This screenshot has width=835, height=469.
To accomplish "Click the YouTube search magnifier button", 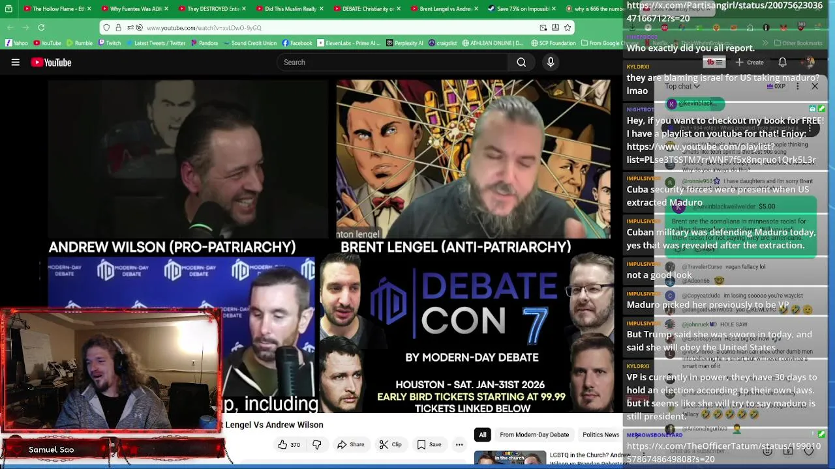I will [x=521, y=63].
